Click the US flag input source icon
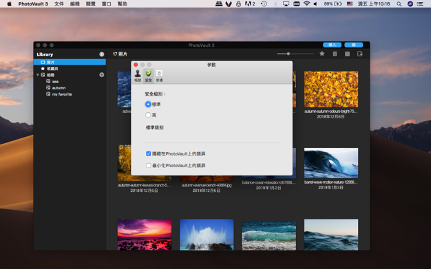This screenshot has height=269, width=431. point(350,4)
